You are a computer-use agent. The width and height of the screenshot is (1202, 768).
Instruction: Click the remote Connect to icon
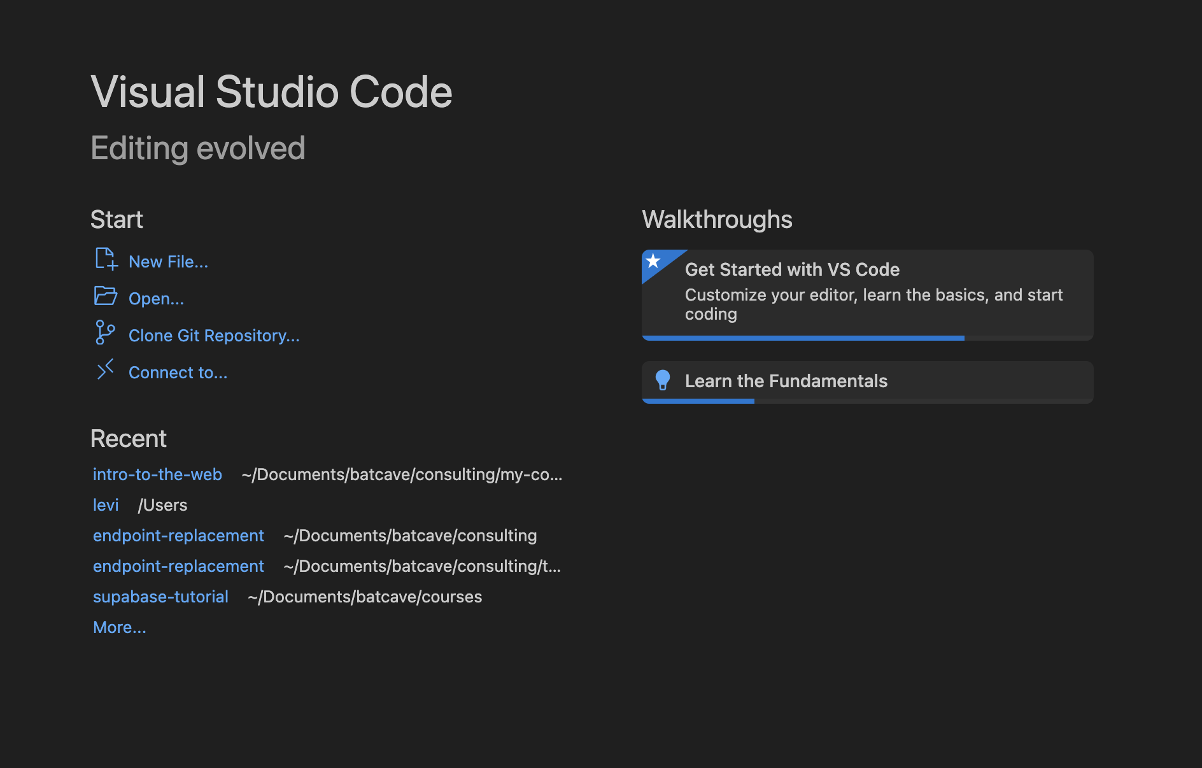(105, 369)
